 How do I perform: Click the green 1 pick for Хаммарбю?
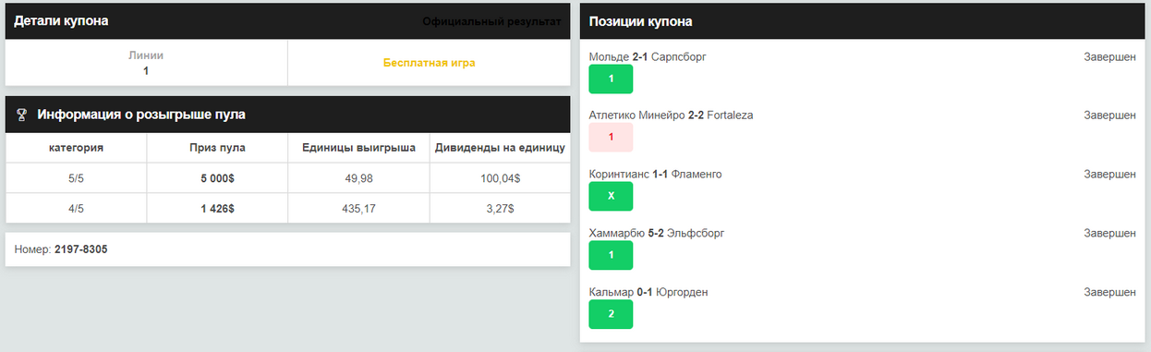(x=611, y=255)
